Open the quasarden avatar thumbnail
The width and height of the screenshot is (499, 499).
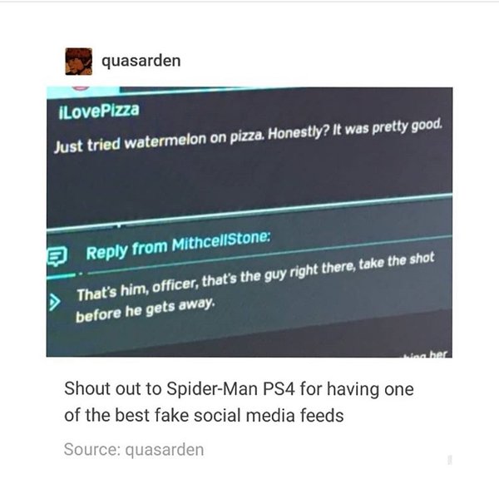point(79,62)
